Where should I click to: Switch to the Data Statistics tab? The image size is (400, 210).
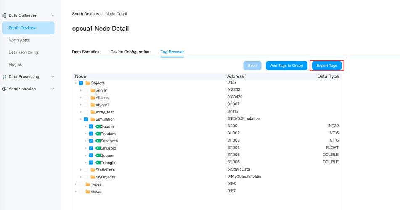point(86,52)
